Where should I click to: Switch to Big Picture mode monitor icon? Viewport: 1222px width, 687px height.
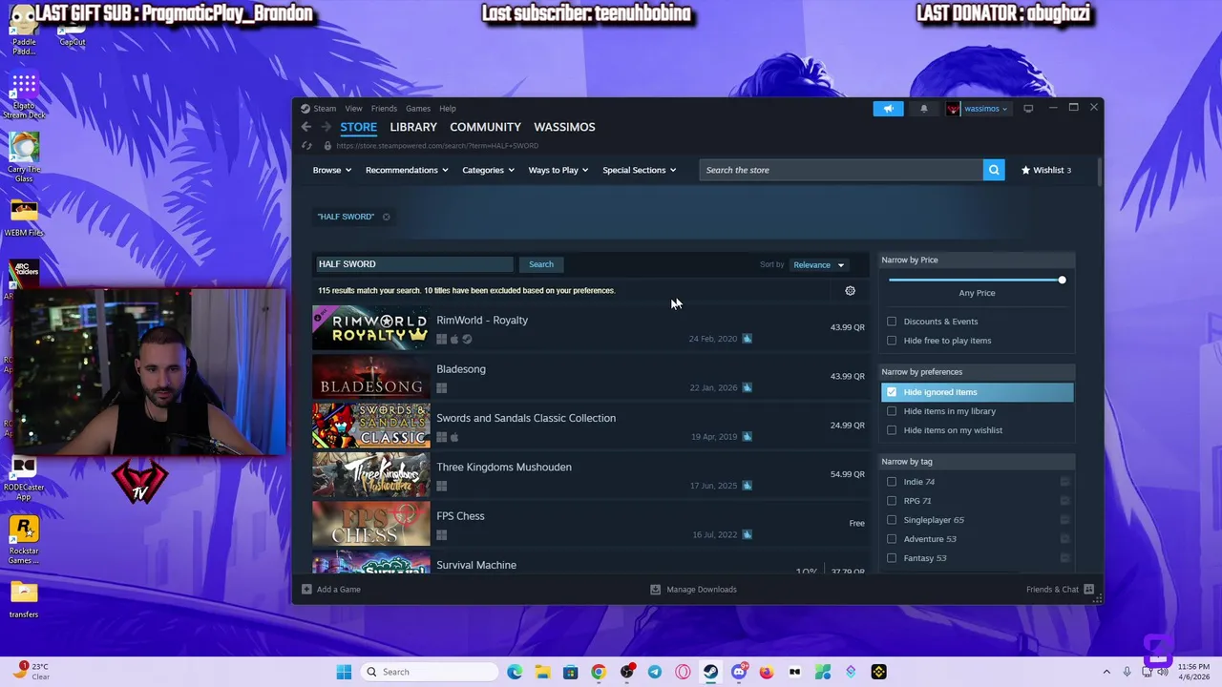[x=1028, y=109]
